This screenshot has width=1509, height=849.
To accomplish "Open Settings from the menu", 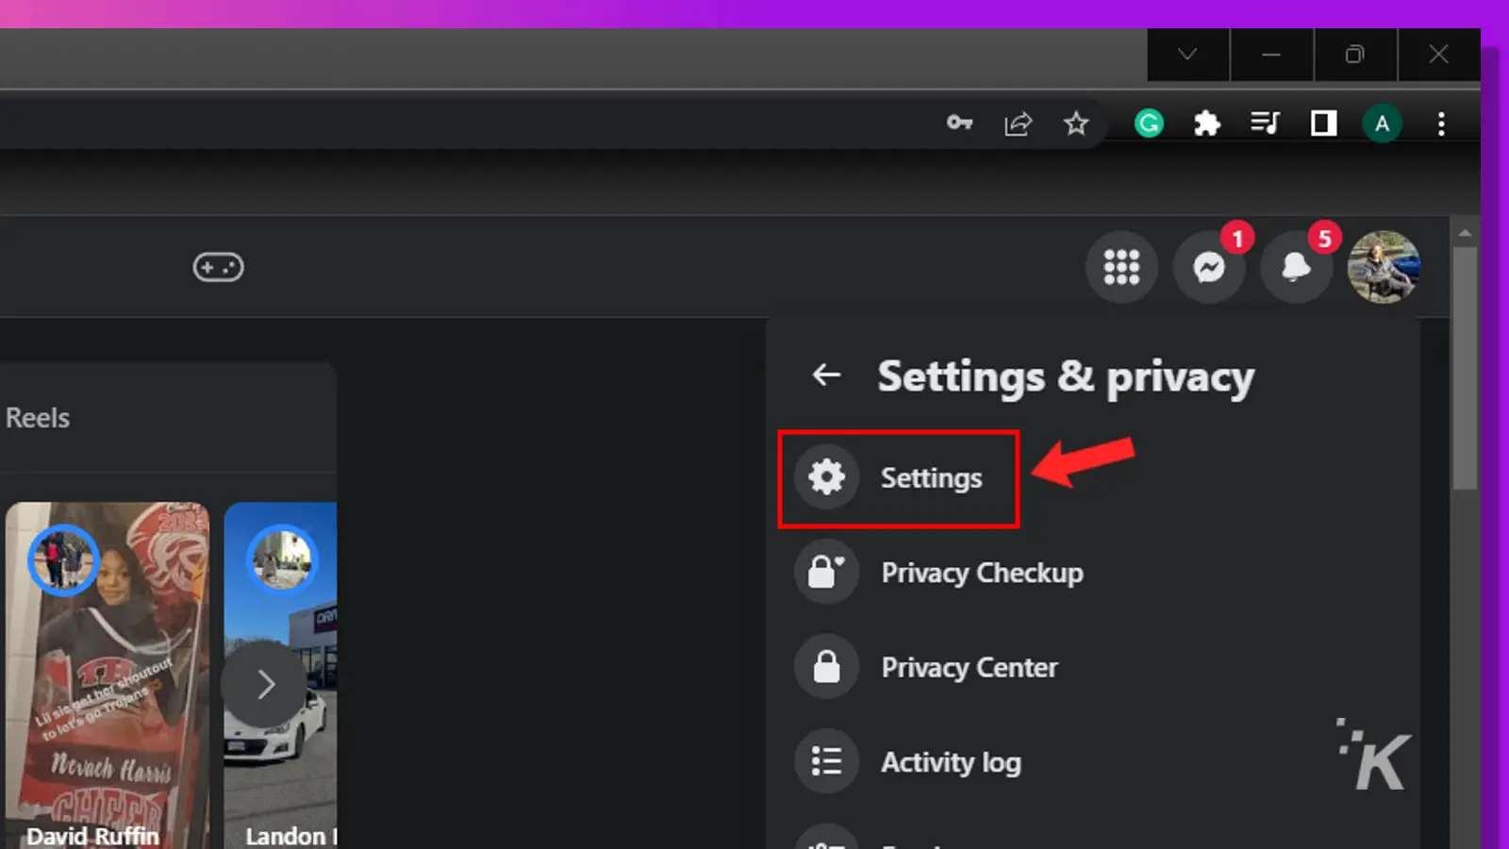I will coord(898,478).
